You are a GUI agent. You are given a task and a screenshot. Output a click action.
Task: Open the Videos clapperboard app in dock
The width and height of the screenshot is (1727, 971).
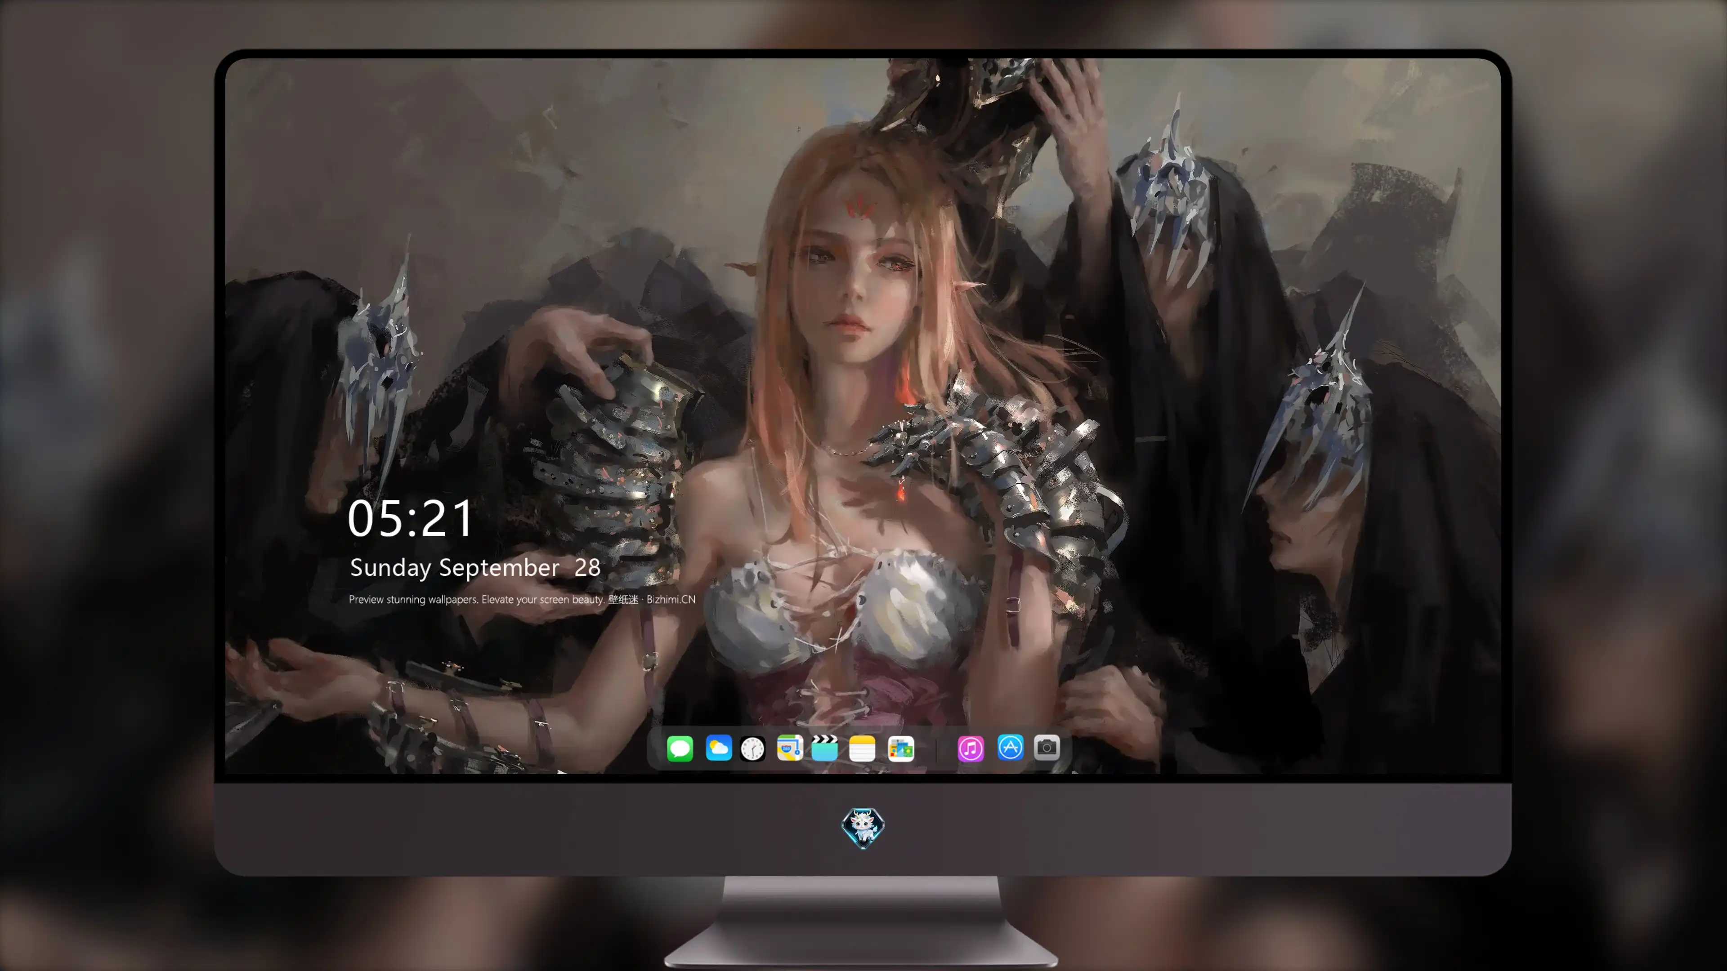(x=825, y=748)
